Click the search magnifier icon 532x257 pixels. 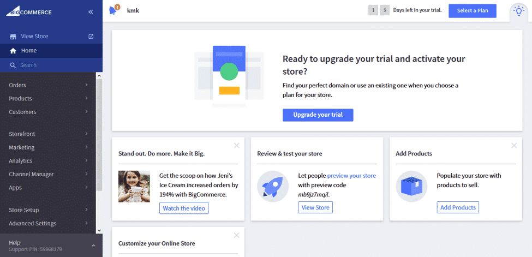pyautogui.click(x=13, y=65)
